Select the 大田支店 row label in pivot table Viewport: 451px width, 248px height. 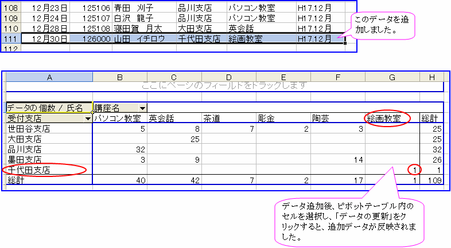click(x=49, y=139)
